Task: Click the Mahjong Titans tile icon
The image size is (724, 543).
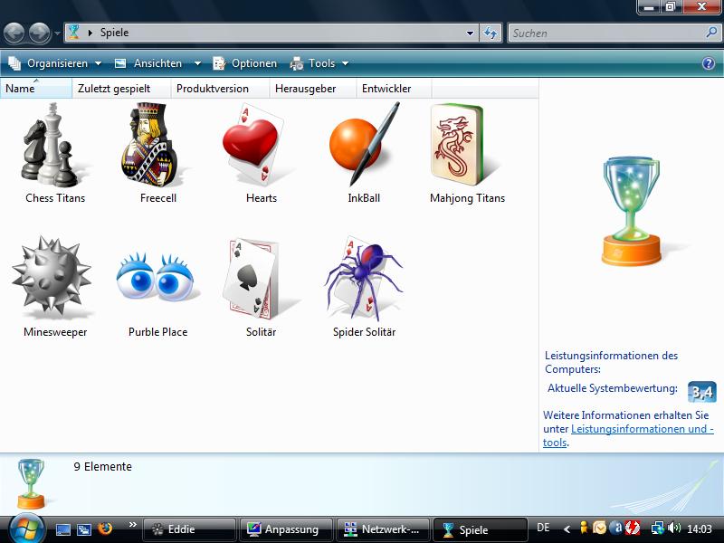Action: click(x=467, y=147)
